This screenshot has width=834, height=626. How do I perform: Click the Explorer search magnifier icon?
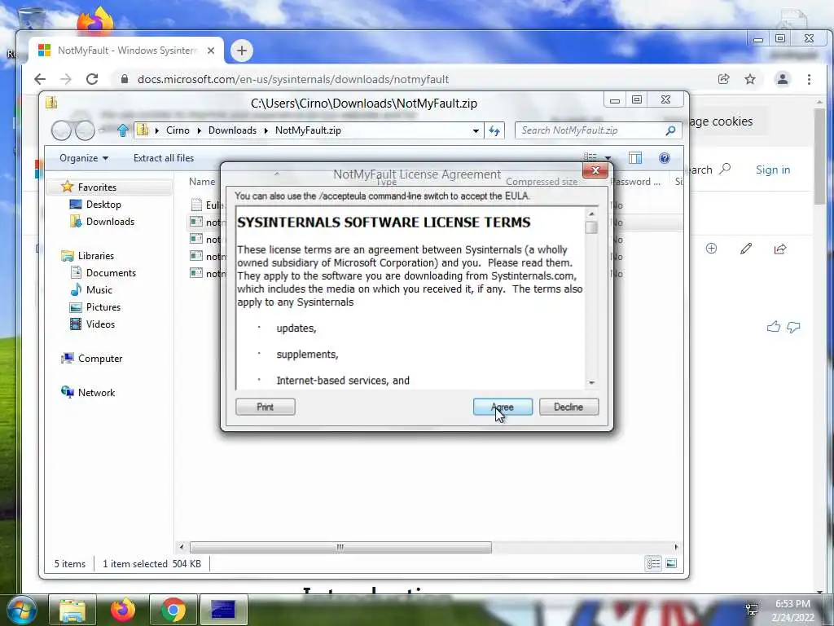(671, 130)
